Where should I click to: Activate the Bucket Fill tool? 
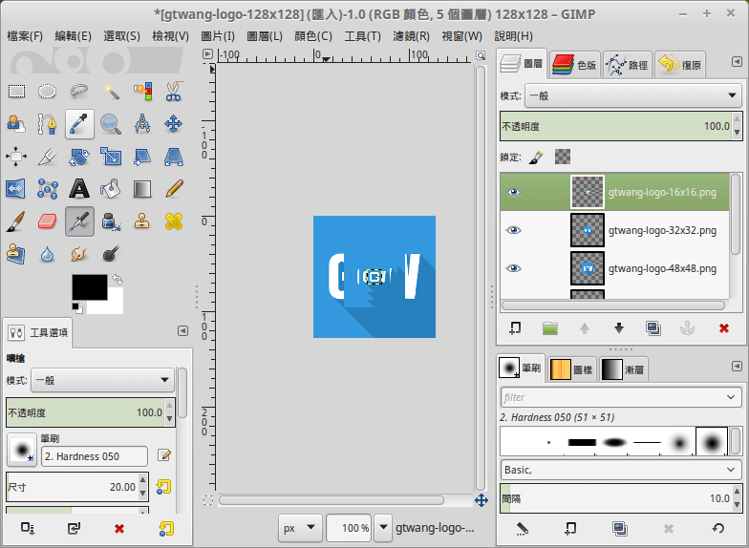[x=111, y=188]
